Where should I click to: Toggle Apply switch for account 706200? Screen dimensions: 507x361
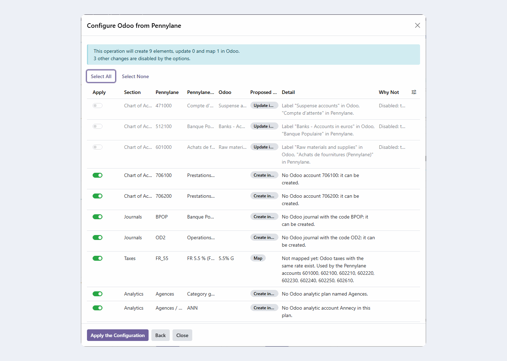pos(98,196)
